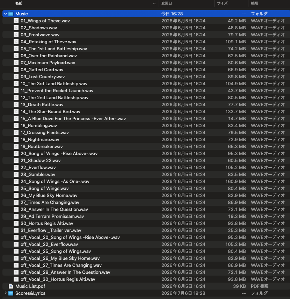Sort files by the 変更日 column header
The width and height of the screenshot is (290, 299).
tap(167, 3)
